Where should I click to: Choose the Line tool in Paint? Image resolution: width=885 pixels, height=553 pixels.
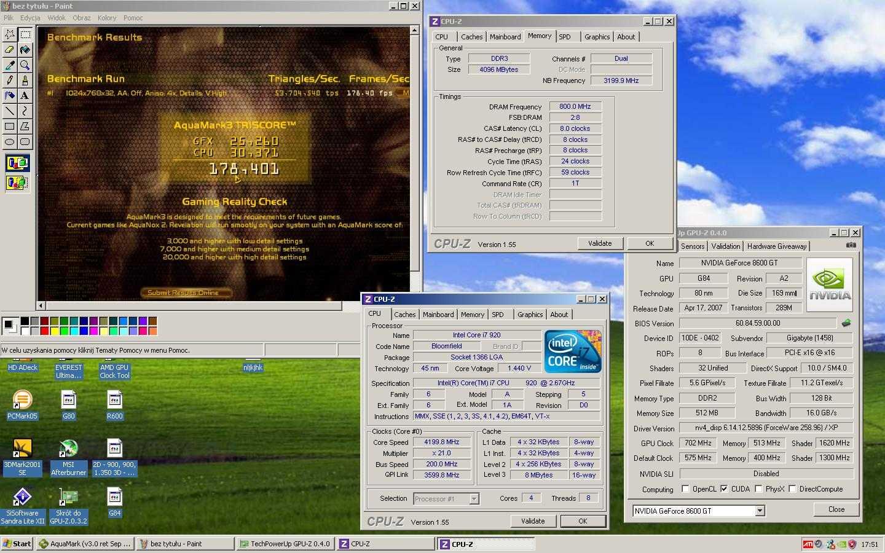click(x=10, y=111)
